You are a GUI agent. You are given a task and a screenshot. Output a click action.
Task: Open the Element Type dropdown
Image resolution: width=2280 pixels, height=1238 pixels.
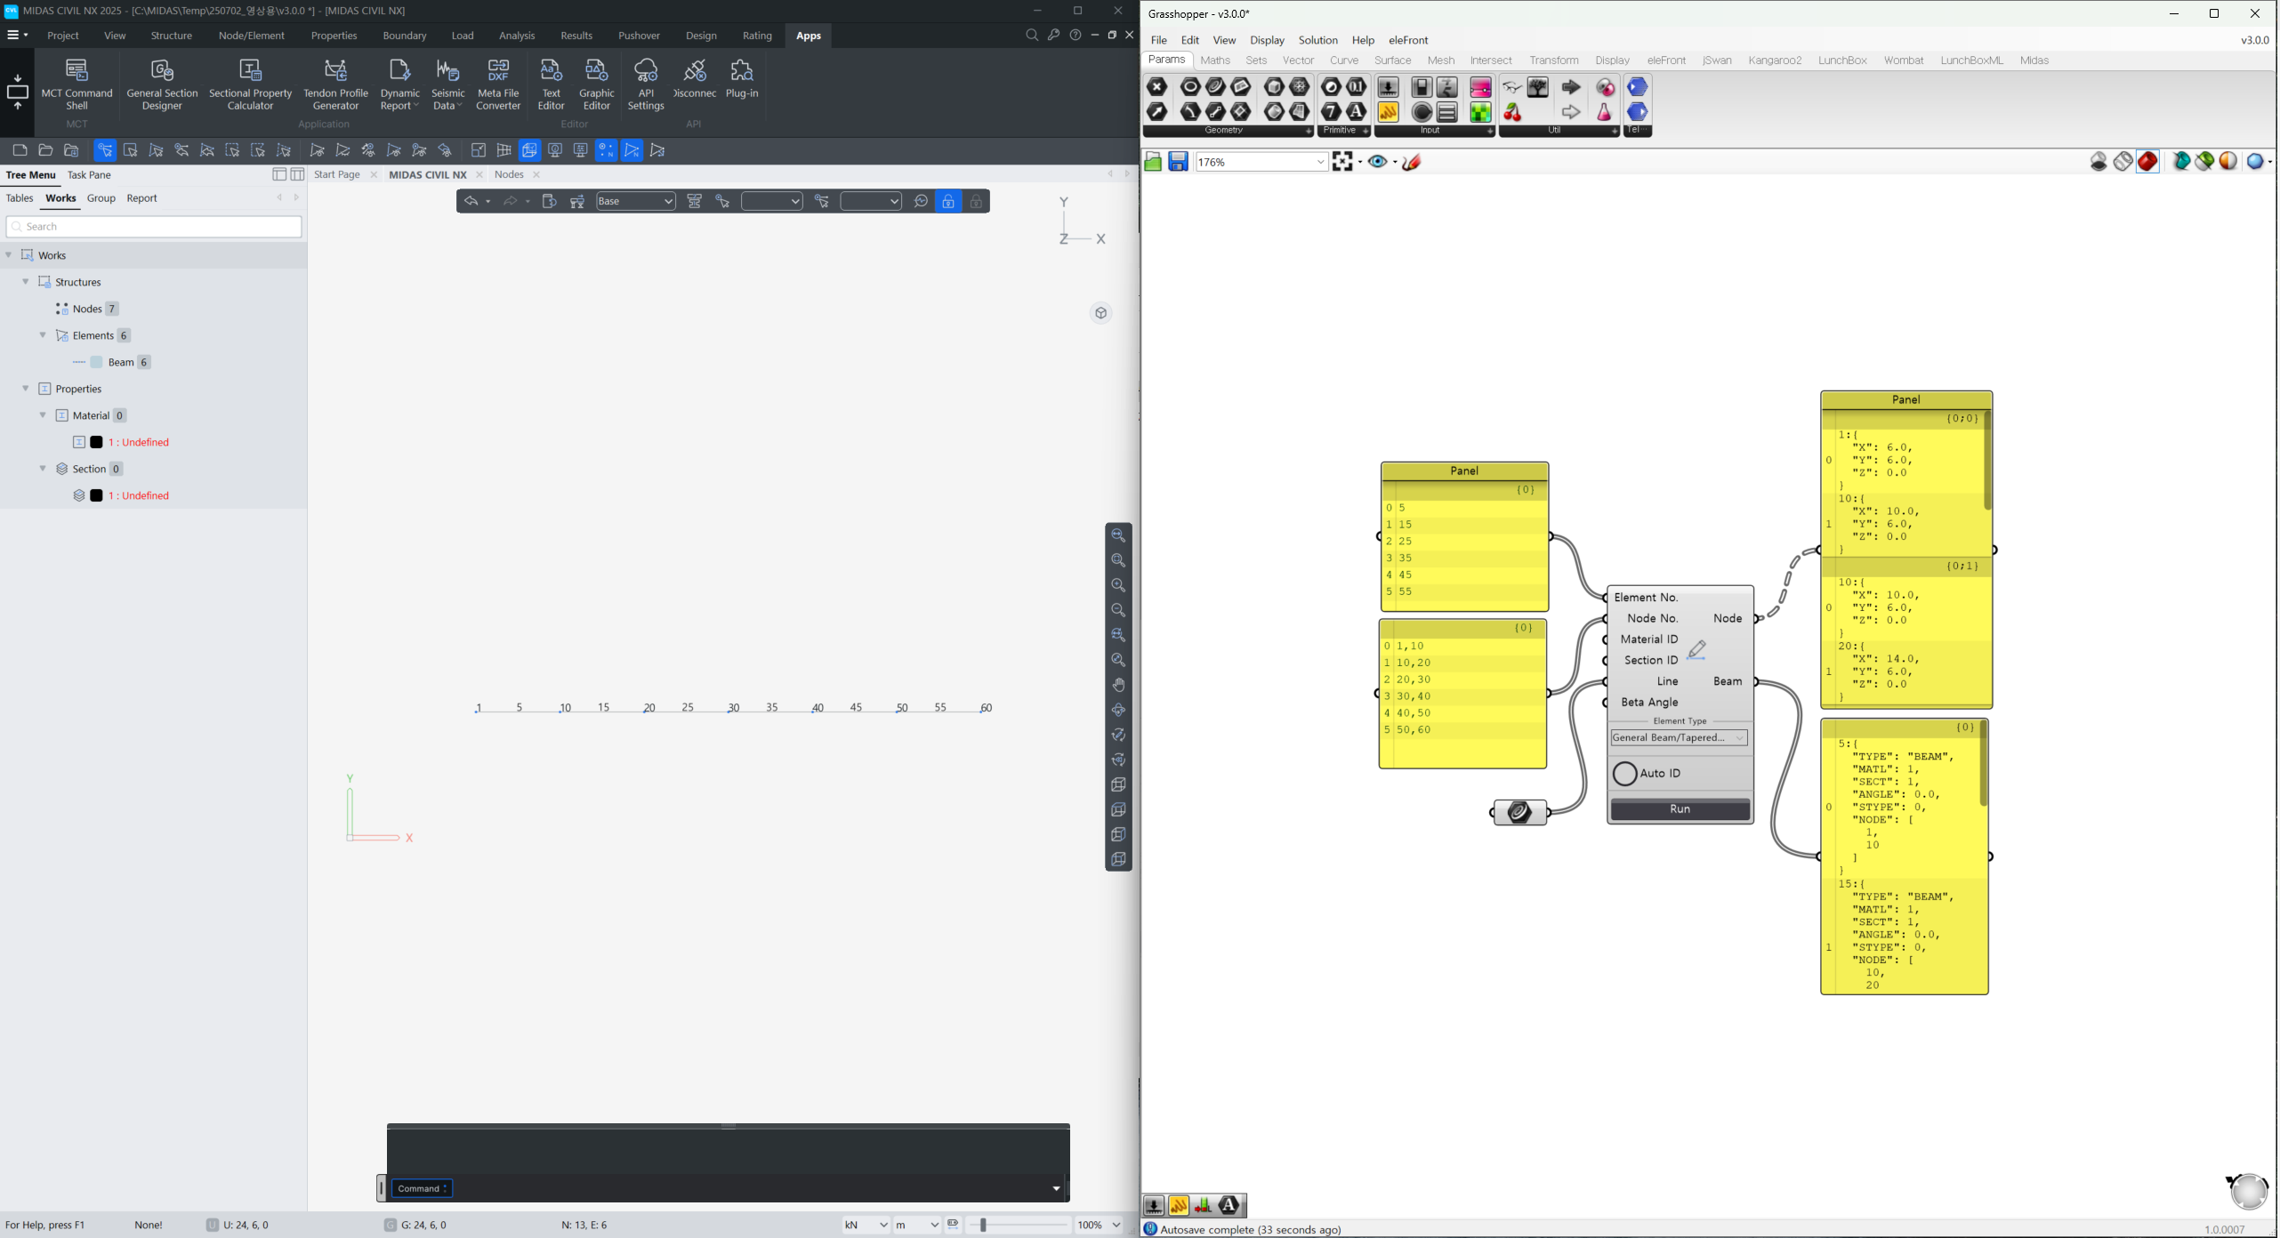click(1680, 738)
